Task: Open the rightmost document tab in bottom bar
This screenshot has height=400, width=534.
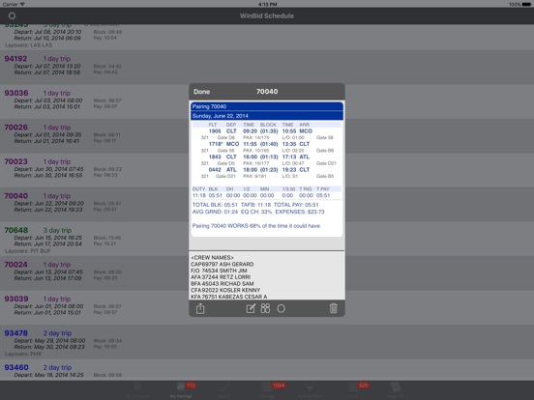Action: pos(395,389)
